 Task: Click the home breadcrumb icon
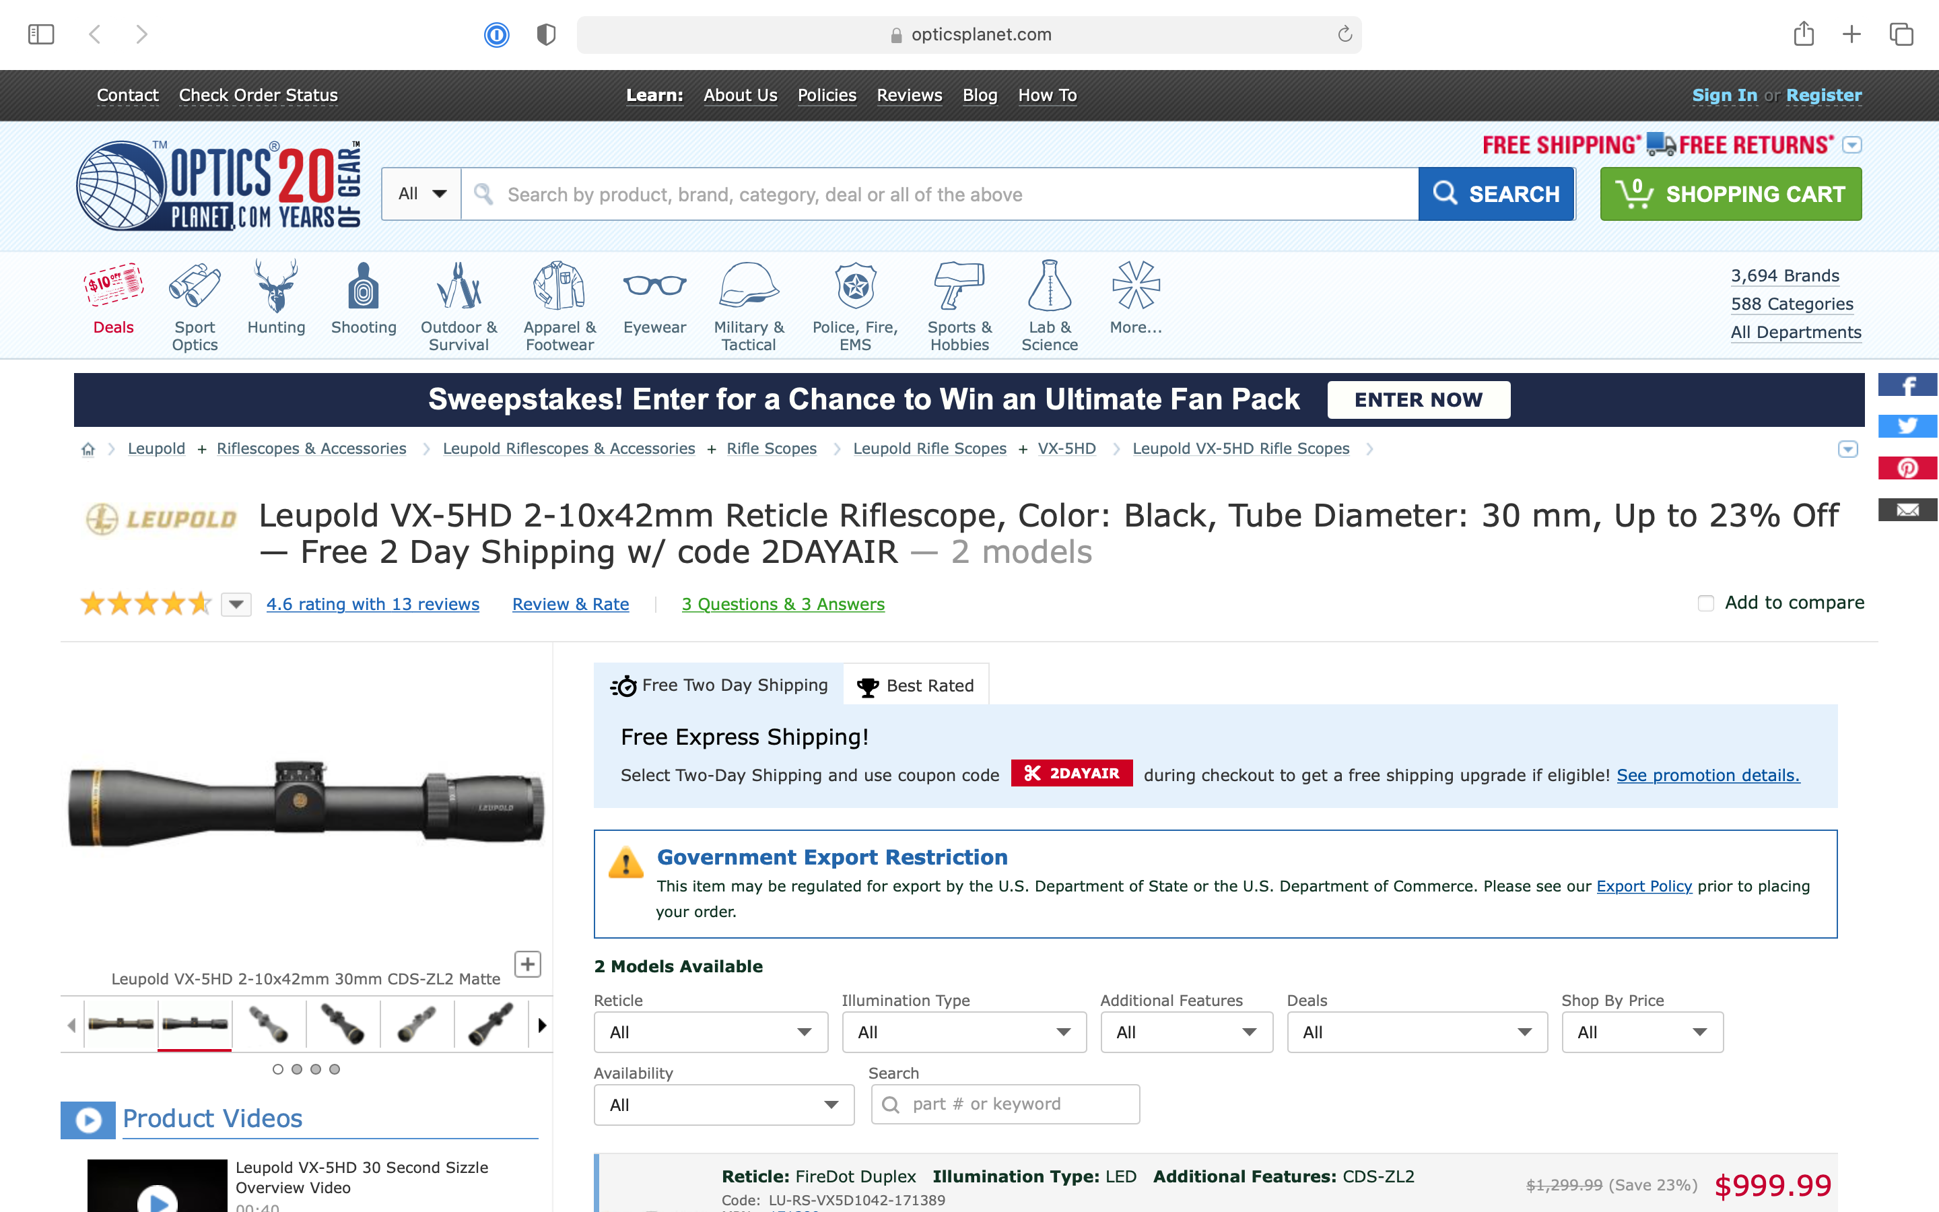point(88,449)
